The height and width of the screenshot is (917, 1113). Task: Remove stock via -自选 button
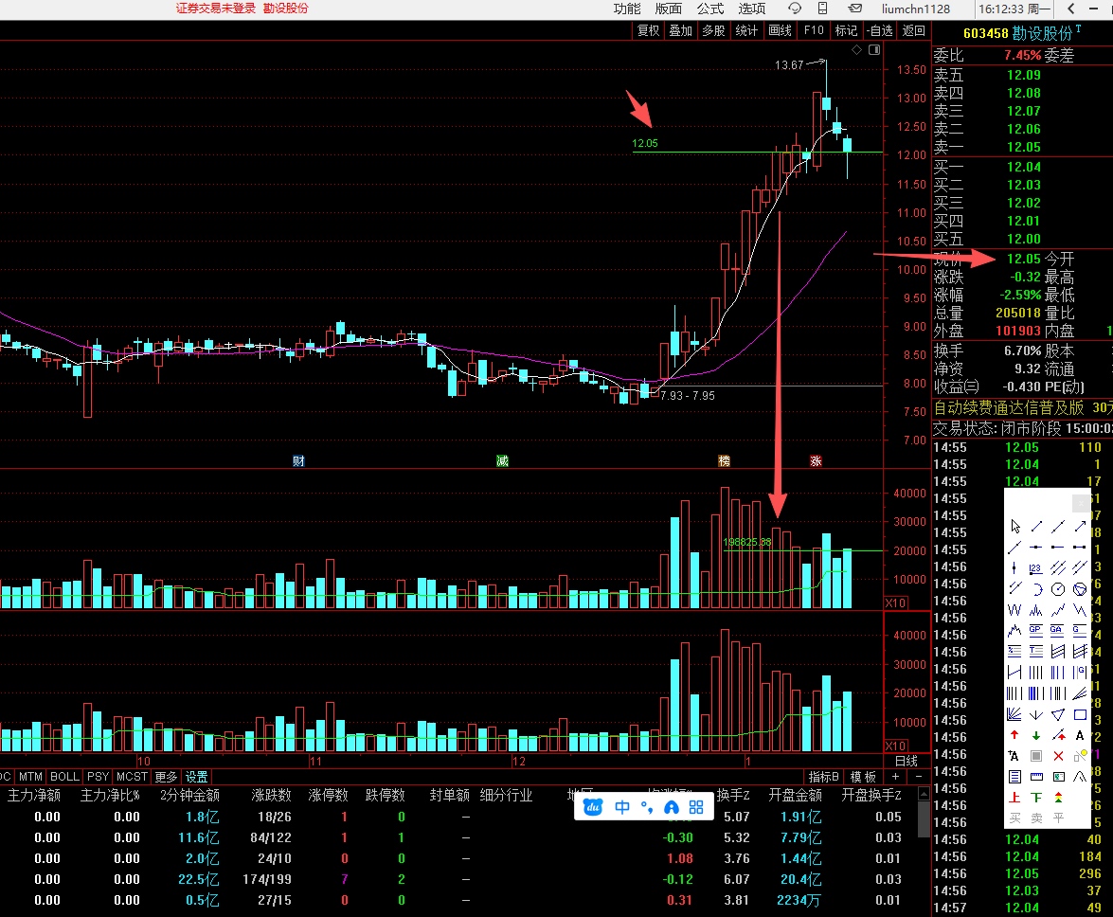tap(879, 30)
